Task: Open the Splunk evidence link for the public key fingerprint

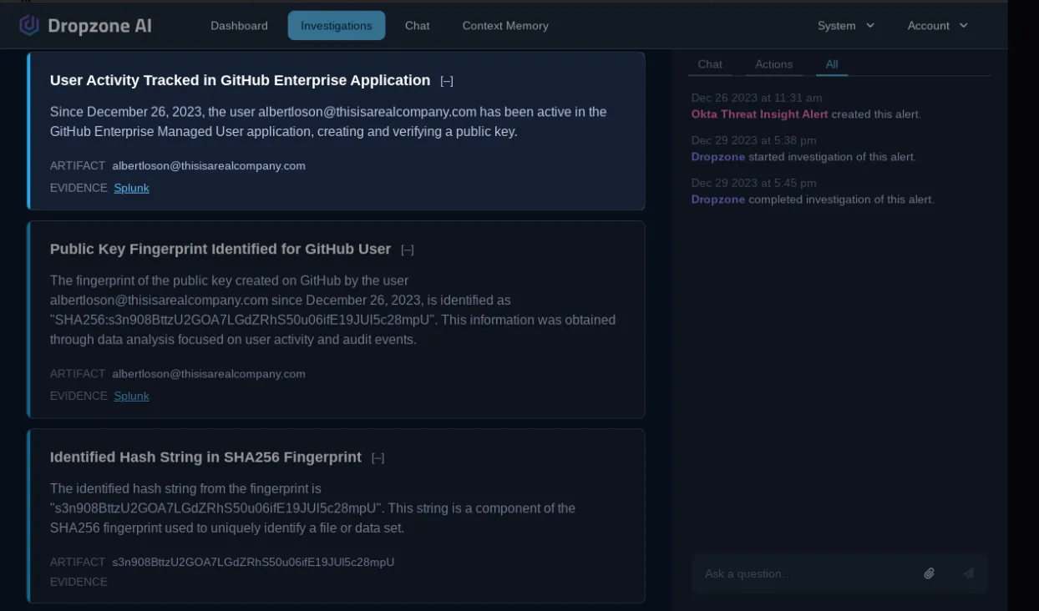Action: [x=131, y=396]
